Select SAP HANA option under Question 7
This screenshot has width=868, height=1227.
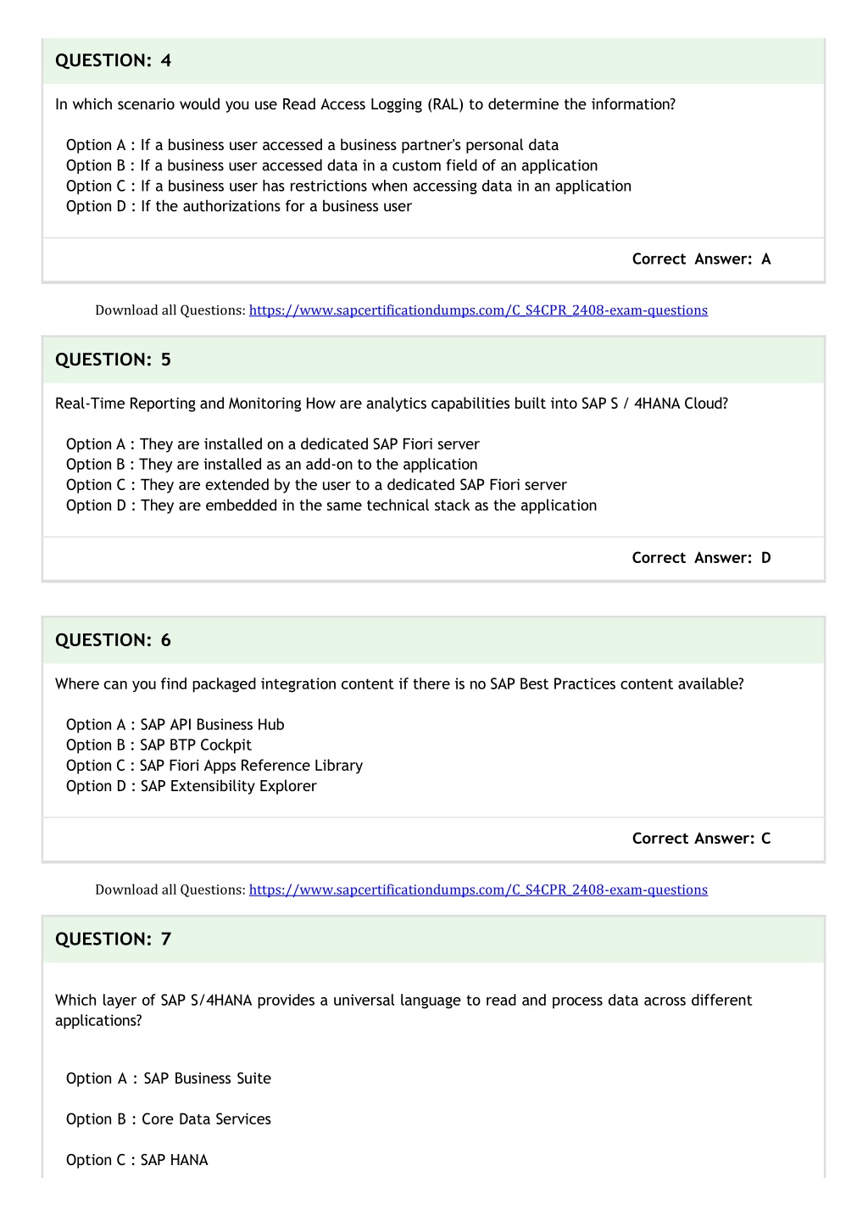tap(137, 1160)
